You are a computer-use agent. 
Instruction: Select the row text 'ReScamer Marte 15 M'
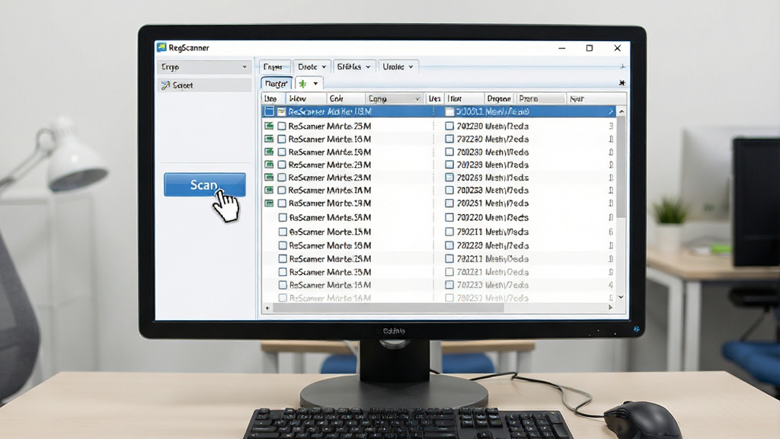331,232
